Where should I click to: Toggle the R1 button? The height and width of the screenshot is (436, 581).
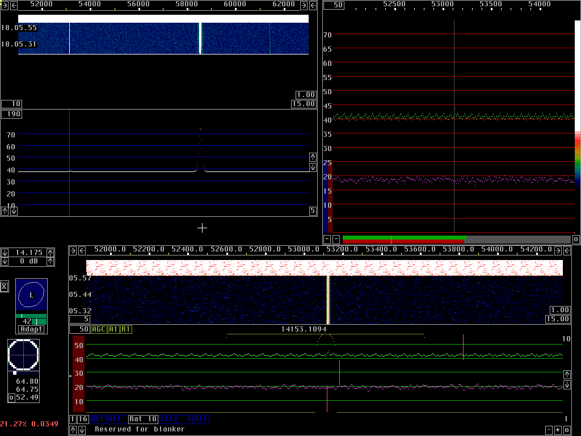point(126,329)
